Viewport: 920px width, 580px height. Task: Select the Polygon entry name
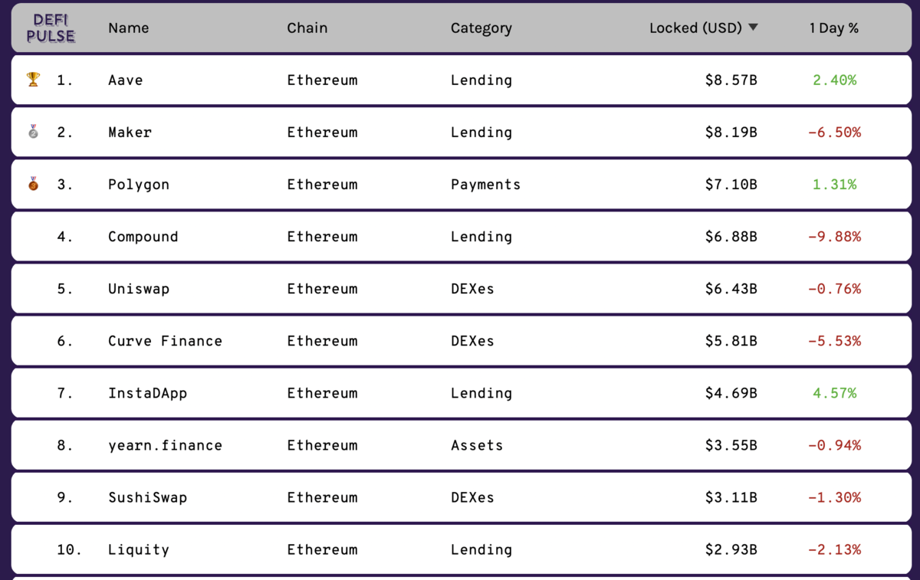coord(138,185)
